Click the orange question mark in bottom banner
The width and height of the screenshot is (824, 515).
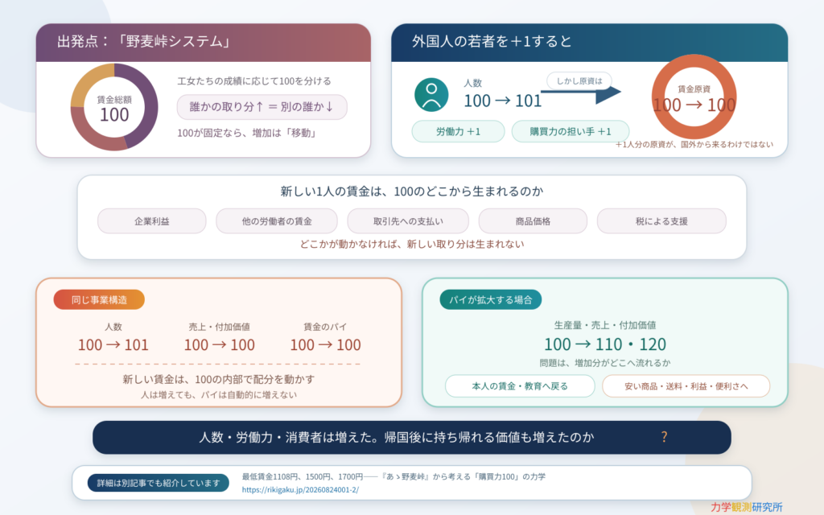coord(664,437)
